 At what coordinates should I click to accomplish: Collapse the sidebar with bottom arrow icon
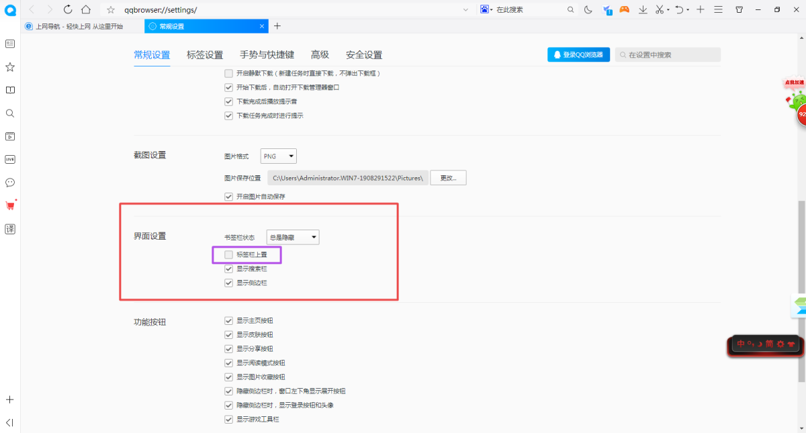[10, 422]
